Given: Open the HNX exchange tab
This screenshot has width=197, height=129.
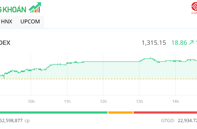Looking at the screenshot, I should [7, 21].
